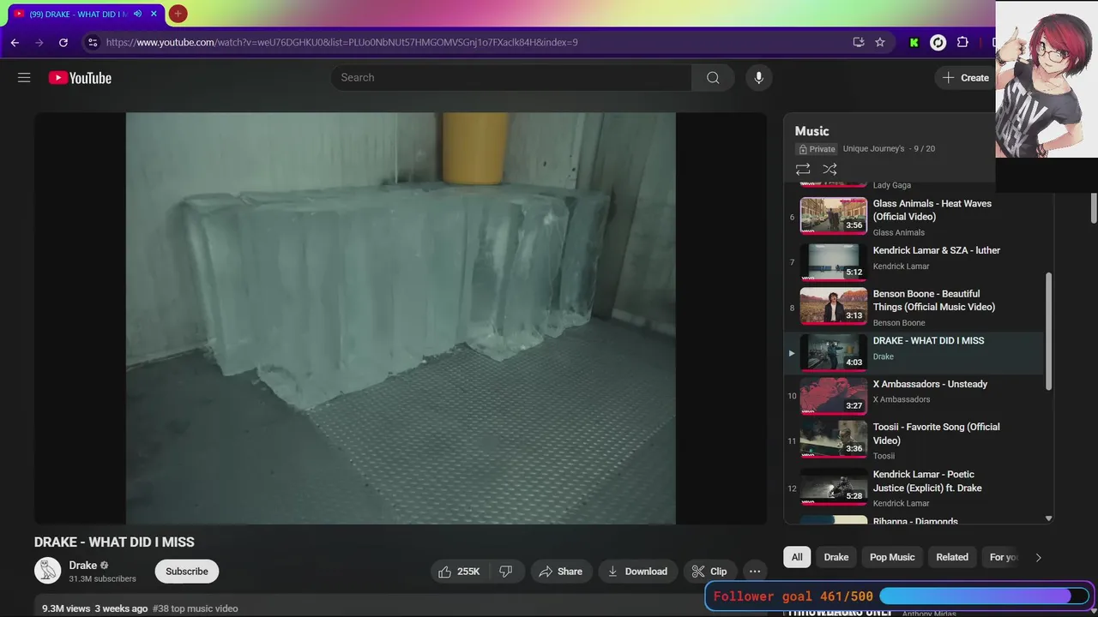This screenshot has height=617, width=1098.
Task: Go back with the browser back arrow
Action: 15,42
